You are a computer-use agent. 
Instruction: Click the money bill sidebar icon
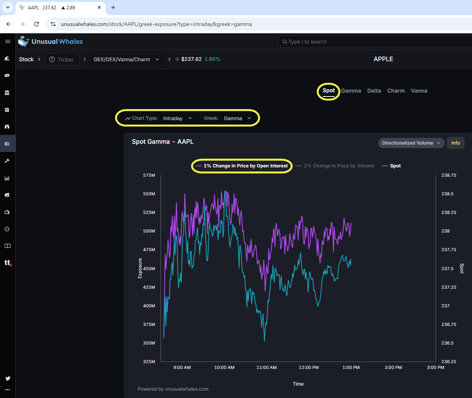point(7,76)
